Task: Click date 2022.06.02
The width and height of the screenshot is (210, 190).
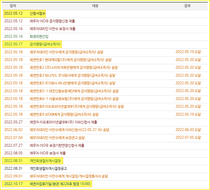Action: [x=14, y=130]
